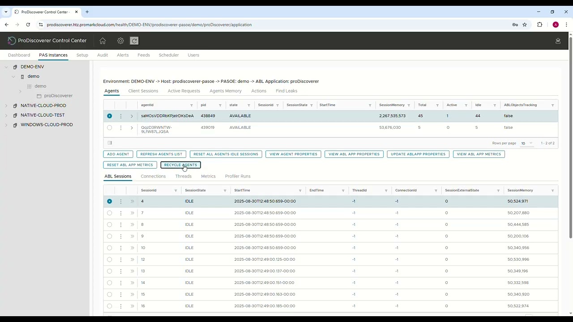
Task: Open row menu for agent pid 439019
Action: click(120, 127)
